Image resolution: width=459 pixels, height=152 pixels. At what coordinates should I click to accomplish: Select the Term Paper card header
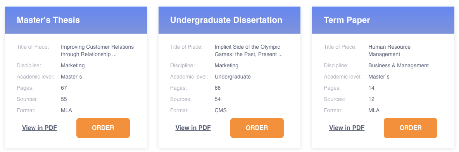(x=383, y=20)
